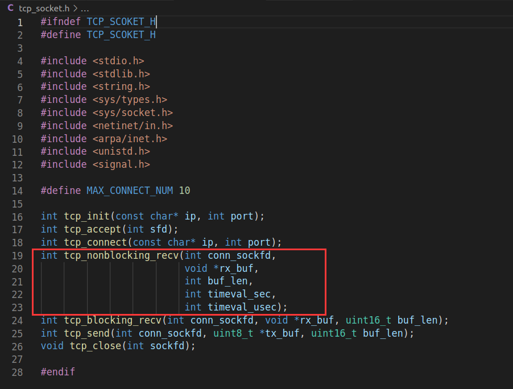Image resolution: width=513 pixels, height=389 pixels.
Task: Select line number 1 in gutter
Action: (20, 22)
